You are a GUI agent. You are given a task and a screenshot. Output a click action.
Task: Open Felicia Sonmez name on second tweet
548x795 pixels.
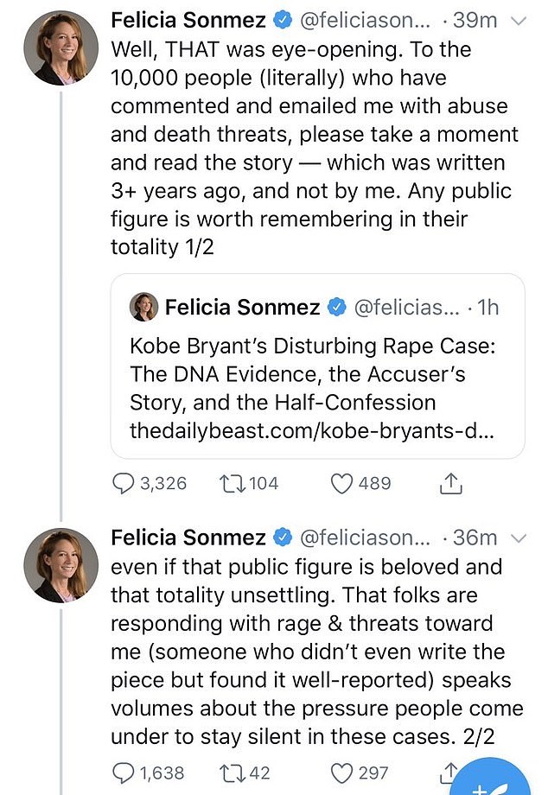pos(188,537)
